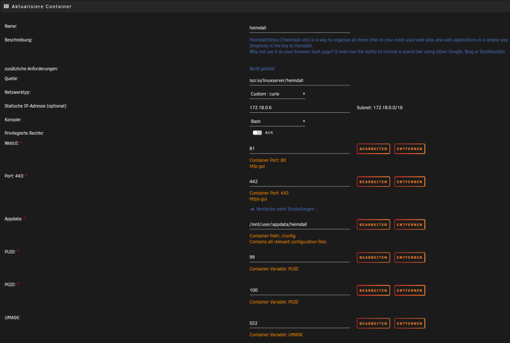The height and width of the screenshot is (343, 510).
Task: Remove Port 443 via Entfernen
Action: [410, 182]
